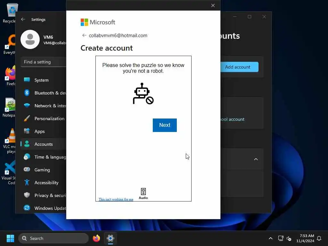This screenshot has height=246, width=328.
Task: Click the Personalization paintbrush icon
Action: [27, 118]
